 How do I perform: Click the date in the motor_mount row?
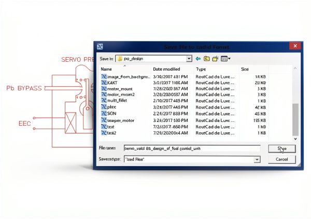pyautogui.click(x=171, y=89)
